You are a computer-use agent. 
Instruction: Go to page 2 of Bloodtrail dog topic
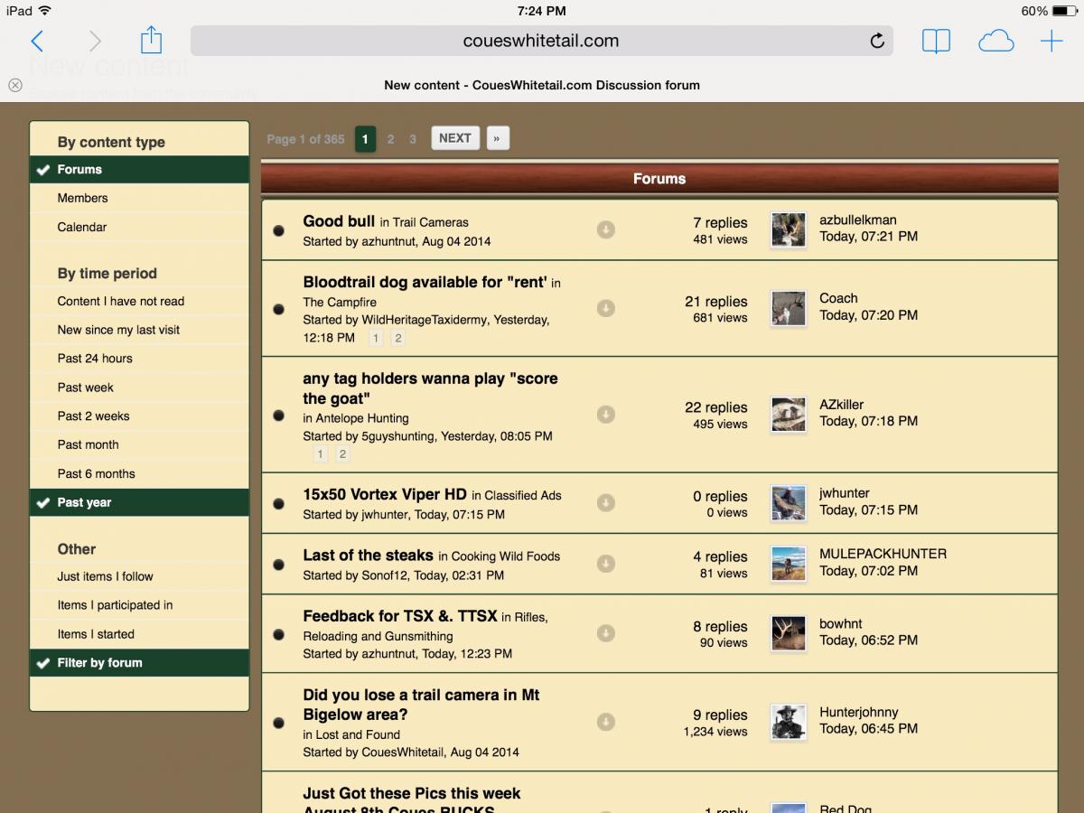click(397, 338)
